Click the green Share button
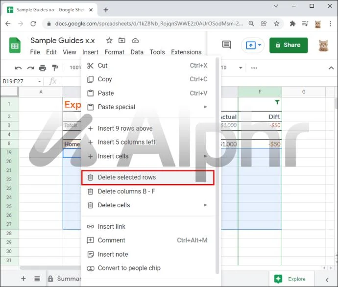Viewport: 338px width, 287px height. click(x=289, y=45)
